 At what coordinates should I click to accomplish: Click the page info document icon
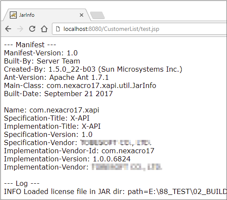58,29
